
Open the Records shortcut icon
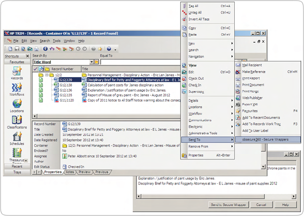pos(17,71)
